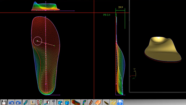Select the caliper measurement tool
The width and height of the screenshot is (186, 105).
pos(53,102)
